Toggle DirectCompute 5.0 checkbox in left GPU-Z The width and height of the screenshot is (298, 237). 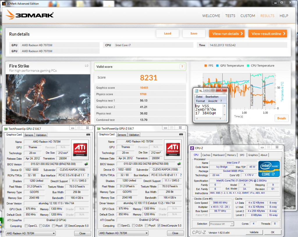66,226
